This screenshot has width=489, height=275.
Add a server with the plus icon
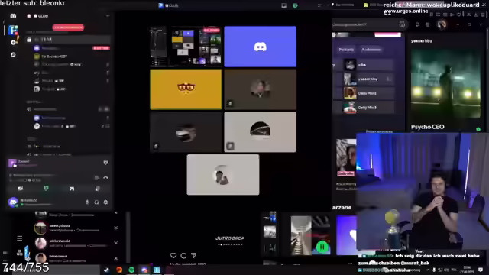pos(13,43)
